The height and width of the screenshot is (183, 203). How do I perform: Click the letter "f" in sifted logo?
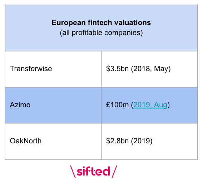click(89, 171)
